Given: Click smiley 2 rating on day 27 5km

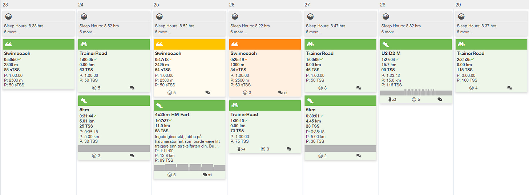Looking at the screenshot, I should point(322,156).
